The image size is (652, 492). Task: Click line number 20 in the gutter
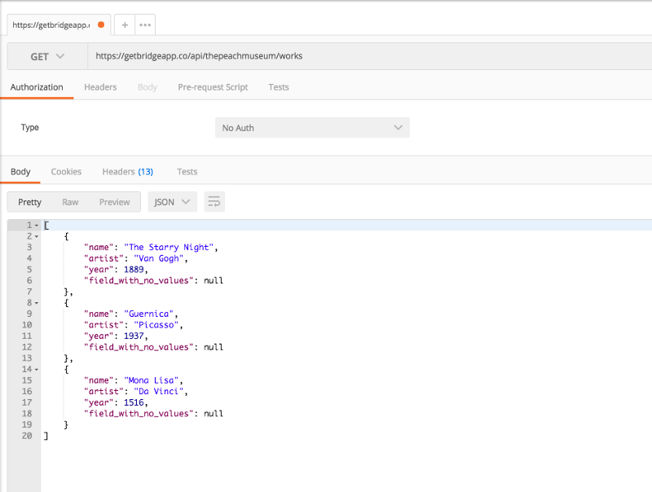coord(27,436)
